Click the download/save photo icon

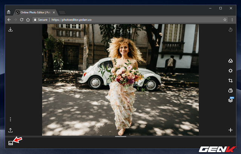[11, 29]
